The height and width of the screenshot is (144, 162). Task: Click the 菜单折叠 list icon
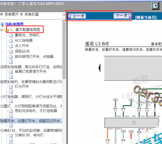pyautogui.click(x=21, y=14)
